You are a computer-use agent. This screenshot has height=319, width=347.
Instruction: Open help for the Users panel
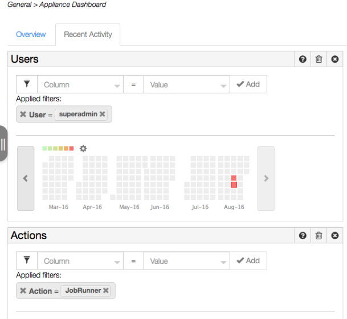(x=303, y=59)
